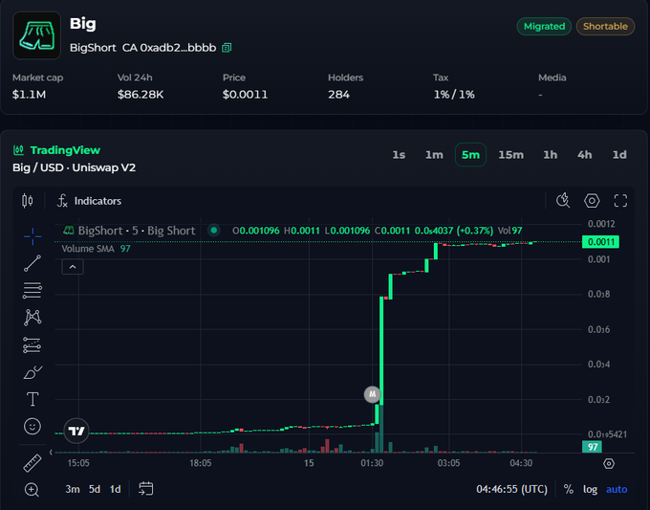The width and height of the screenshot is (650, 510).
Task: Set chart range to 3m
Action: pyautogui.click(x=73, y=489)
